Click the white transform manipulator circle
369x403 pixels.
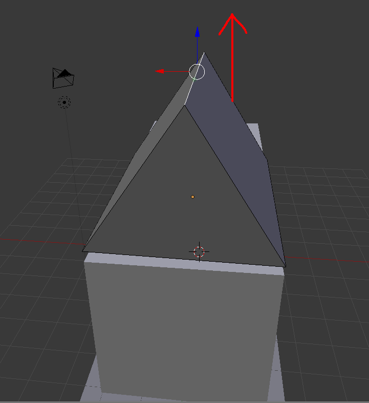[x=197, y=72]
